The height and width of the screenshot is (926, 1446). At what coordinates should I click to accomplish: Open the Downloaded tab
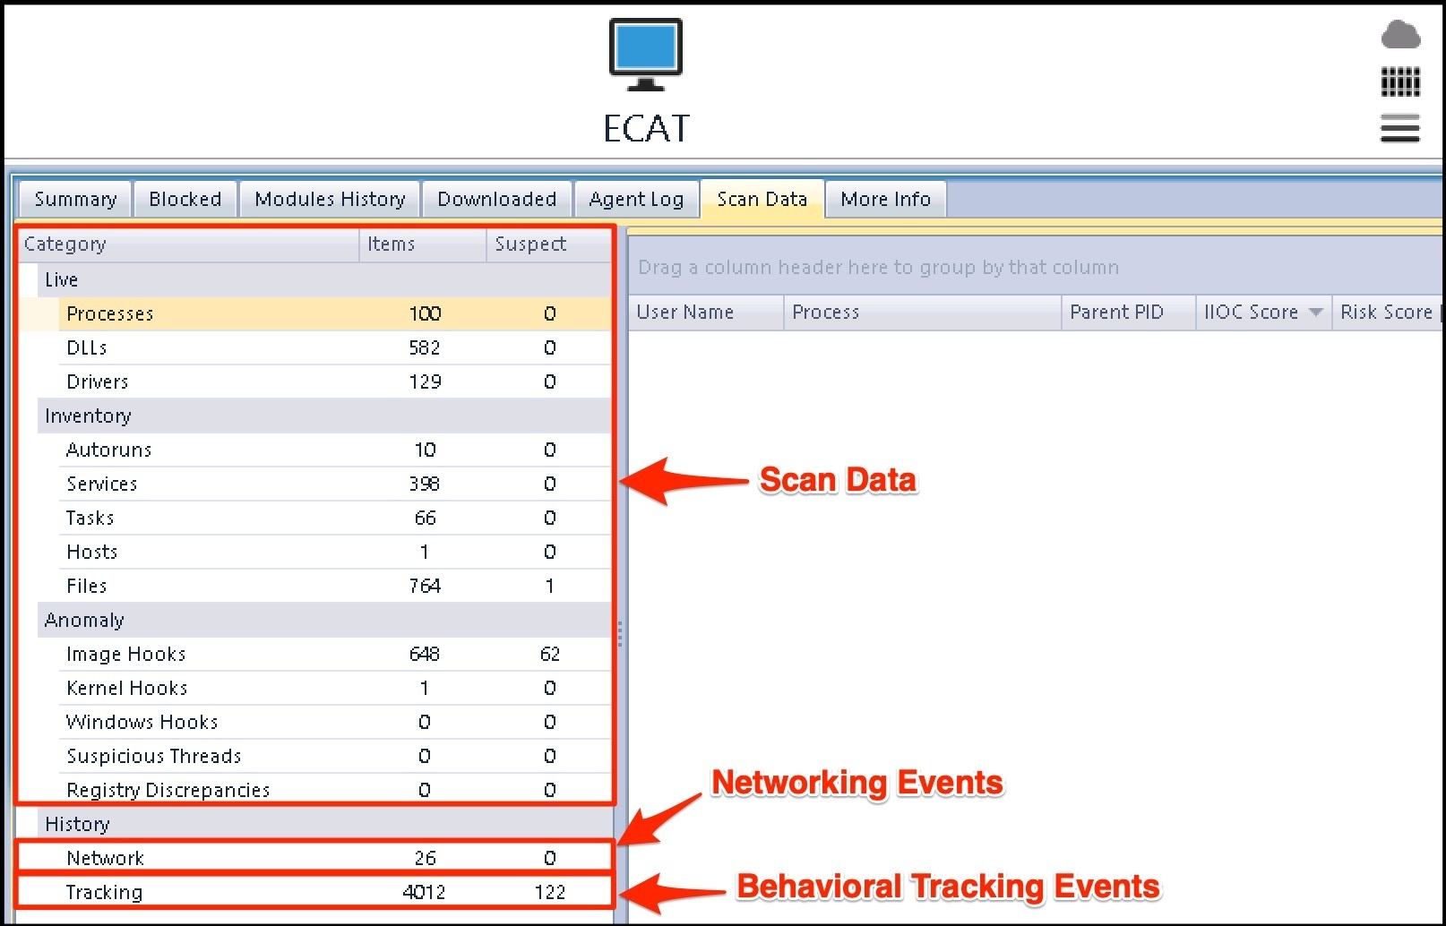[x=497, y=199]
